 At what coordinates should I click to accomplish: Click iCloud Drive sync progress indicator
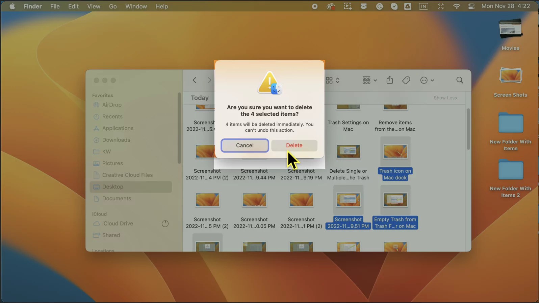(165, 224)
